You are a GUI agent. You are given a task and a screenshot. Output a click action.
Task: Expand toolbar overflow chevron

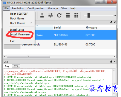tap(115, 15)
